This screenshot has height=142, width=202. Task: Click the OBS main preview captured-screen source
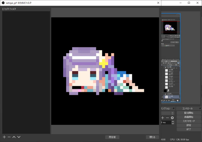point(171,58)
